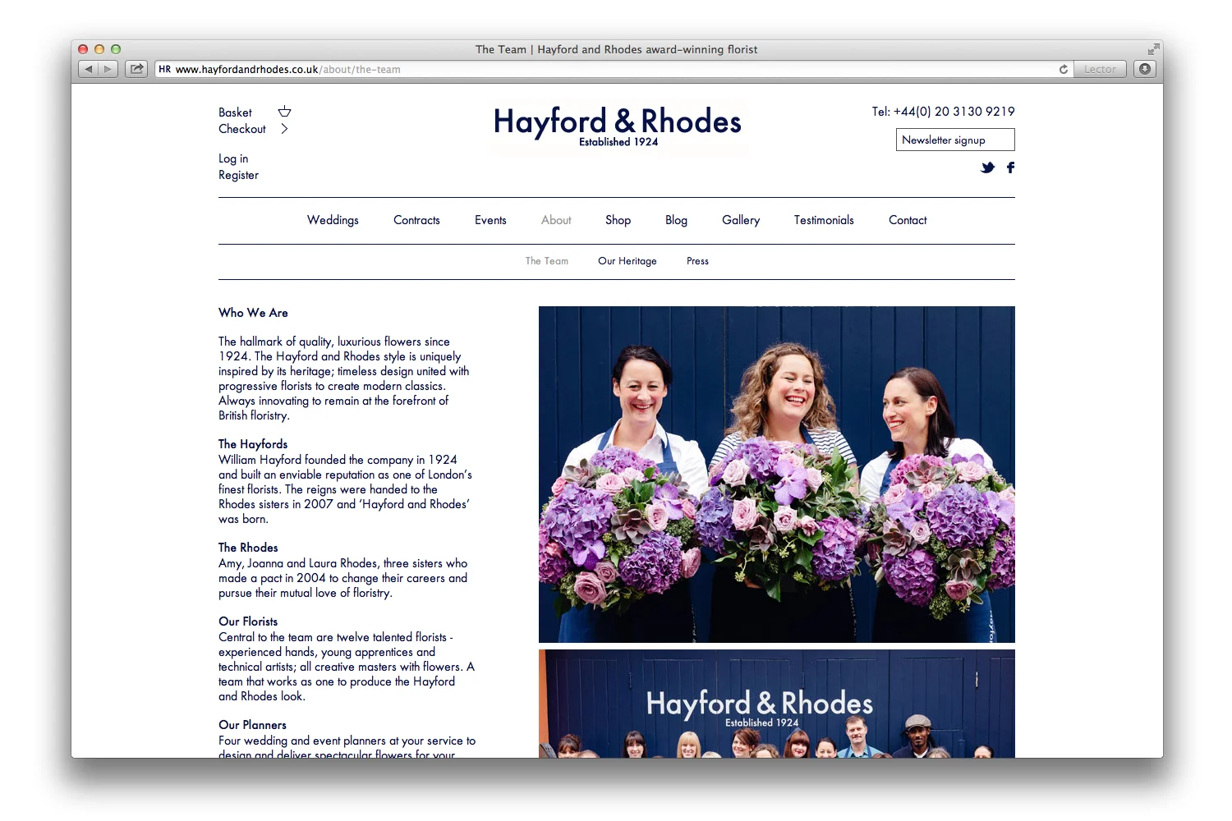1232x821 pixels.
Task: Open the downloads button in toolbar
Action: pos(1145,69)
